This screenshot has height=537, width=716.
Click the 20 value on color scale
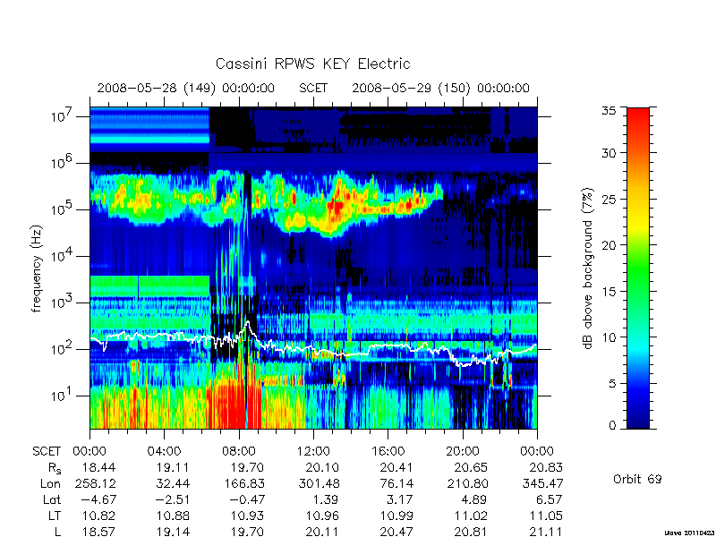(x=609, y=244)
